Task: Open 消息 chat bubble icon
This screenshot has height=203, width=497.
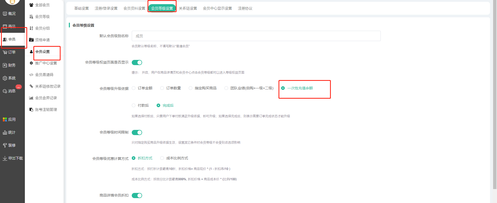Action: click(x=5, y=91)
